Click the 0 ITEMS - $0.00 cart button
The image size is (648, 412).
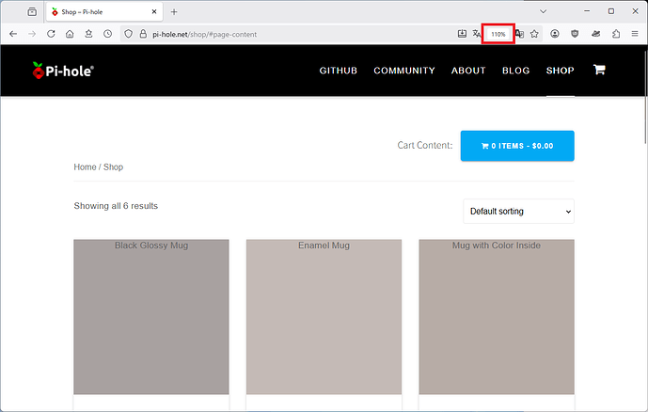pos(516,146)
